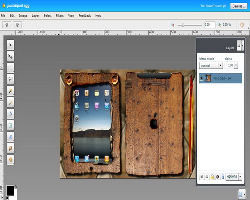Open the Layer menu

(35, 16)
